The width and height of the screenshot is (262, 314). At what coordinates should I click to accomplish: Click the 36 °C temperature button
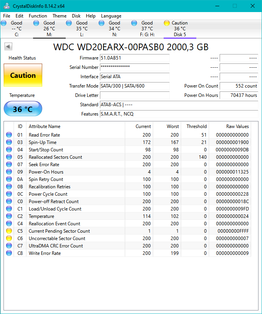[23, 109]
